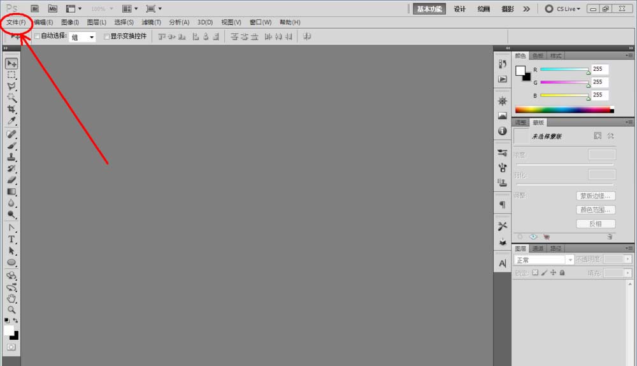Open the 图像(I) menu
The image size is (637, 366).
tap(70, 22)
